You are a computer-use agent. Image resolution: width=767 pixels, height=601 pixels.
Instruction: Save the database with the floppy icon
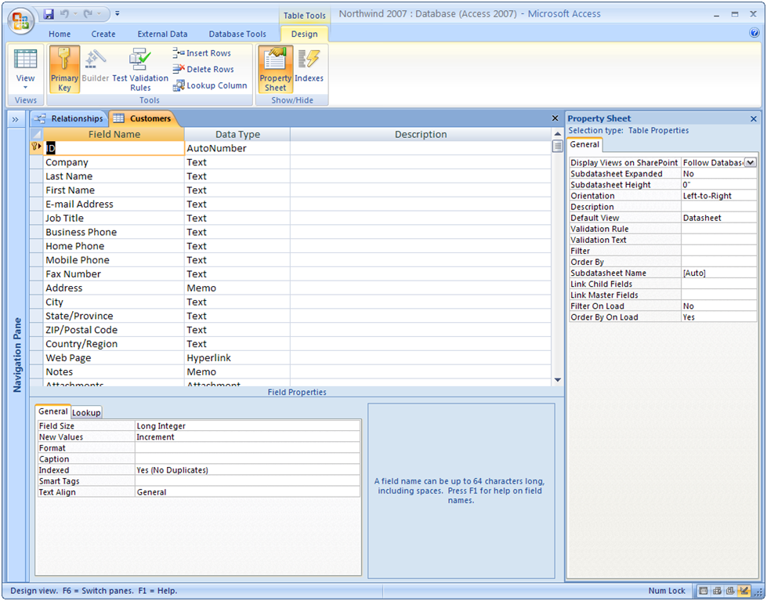[x=49, y=13]
